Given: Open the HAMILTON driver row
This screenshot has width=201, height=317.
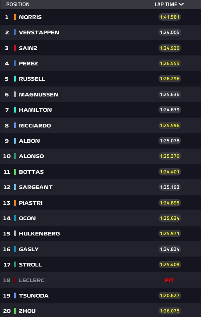Looking at the screenshot, I should pyautogui.click(x=100, y=110).
